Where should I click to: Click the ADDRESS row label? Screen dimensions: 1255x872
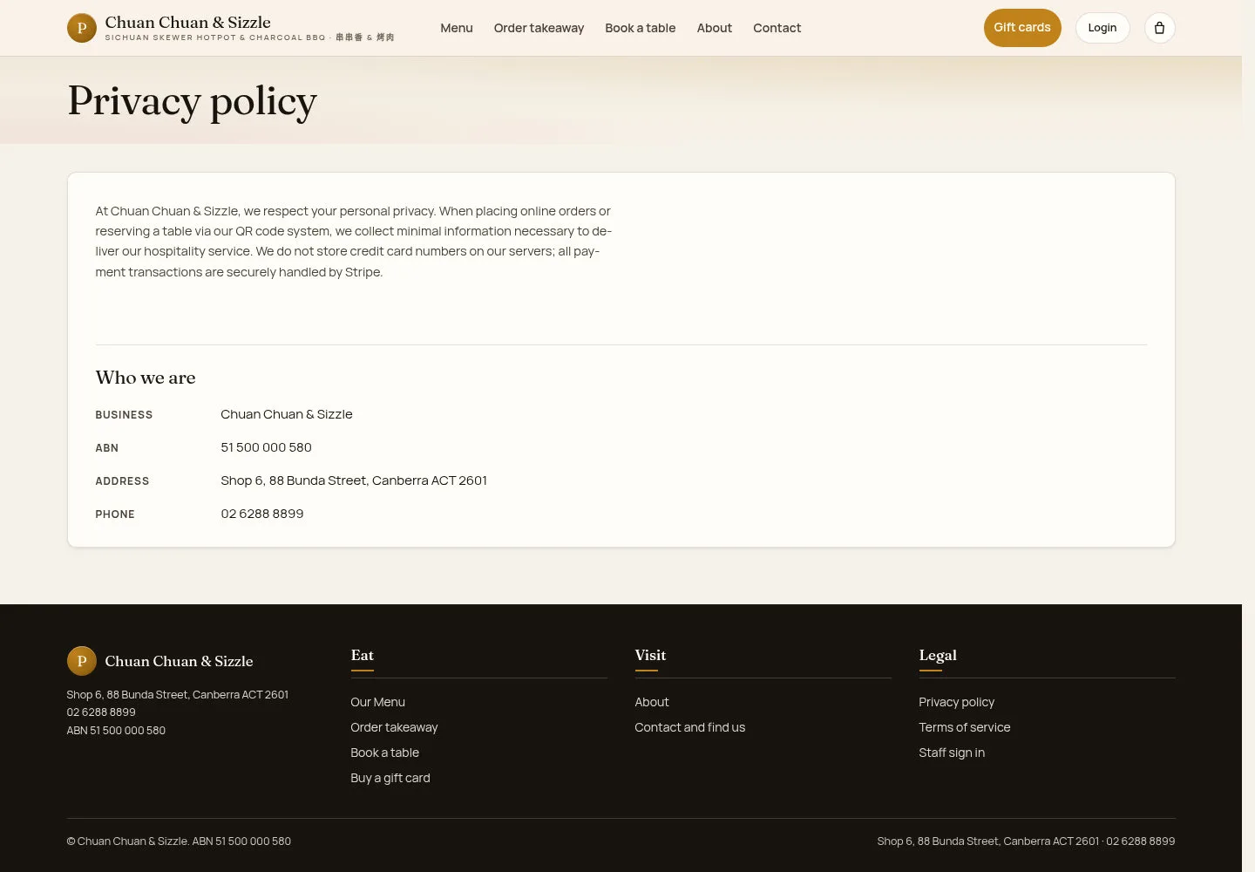(122, 481)
